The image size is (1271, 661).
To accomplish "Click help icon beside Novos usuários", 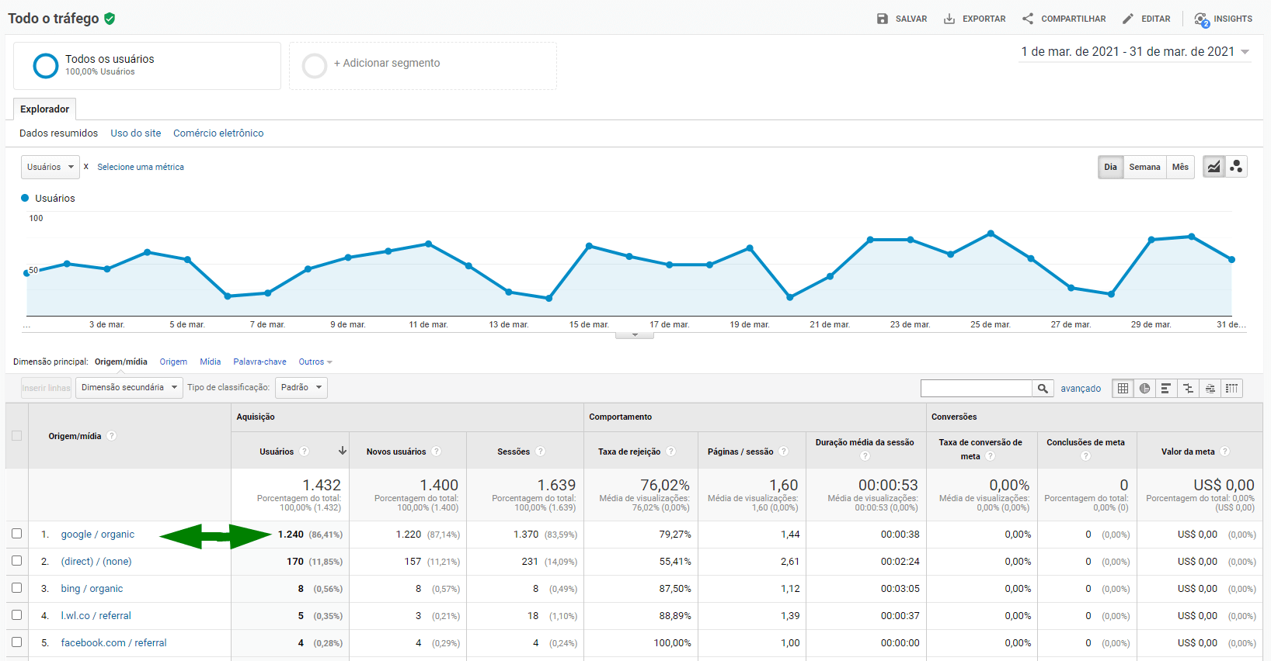I will click(x=437, y=452).
